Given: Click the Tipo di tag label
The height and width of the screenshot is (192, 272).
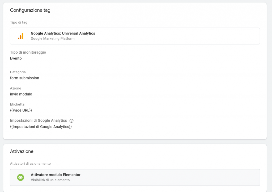Looking at the screenshot, I should click(19, 23).
